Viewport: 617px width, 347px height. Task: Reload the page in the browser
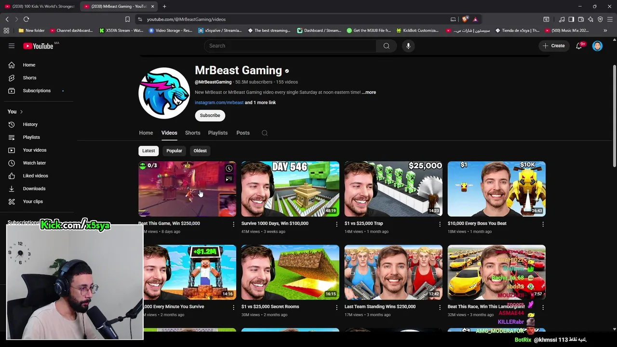click(x=26, y=19)
